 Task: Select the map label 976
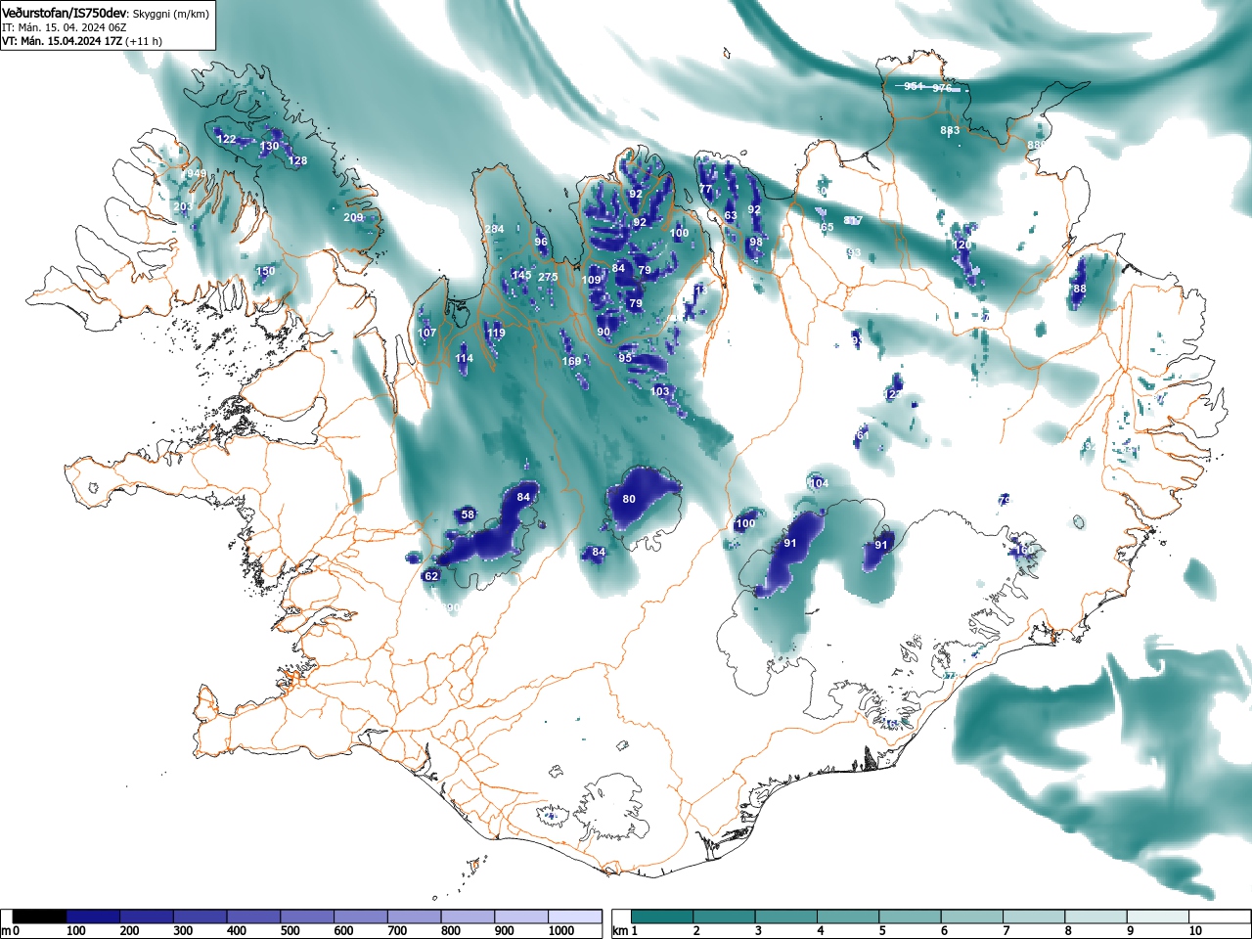pos(942,88)
